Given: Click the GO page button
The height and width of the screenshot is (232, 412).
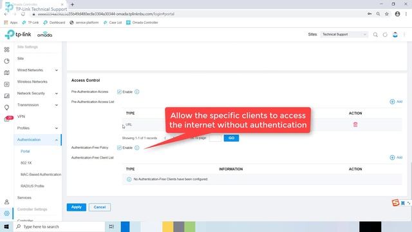Looking at the screenshot, I should pos(231,138).
